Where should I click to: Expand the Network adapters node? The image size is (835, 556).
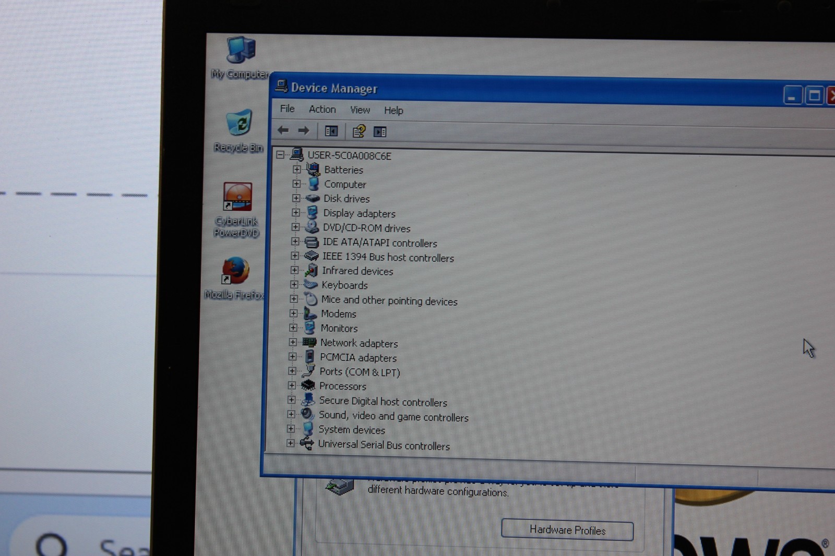tap(293, 342)
